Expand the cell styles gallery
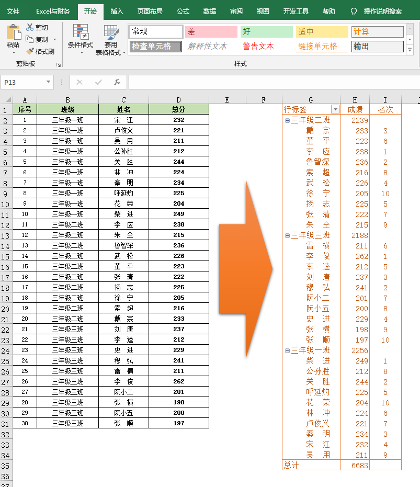 410,50
